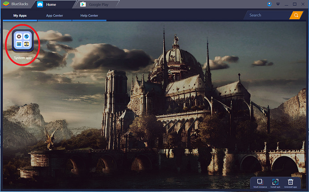Close the BlueStacks window

coord(303,4)
